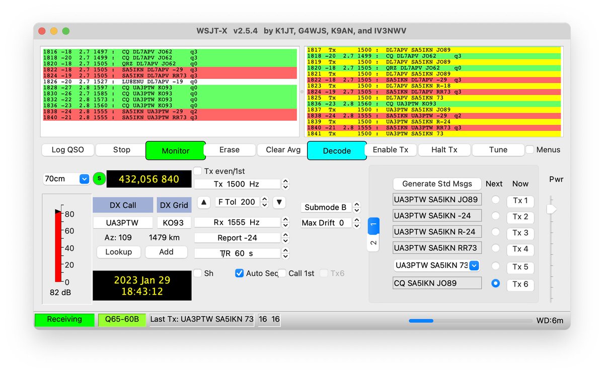
Task: Enable the Tx even/1st checkbox
Action: (196, 171)
